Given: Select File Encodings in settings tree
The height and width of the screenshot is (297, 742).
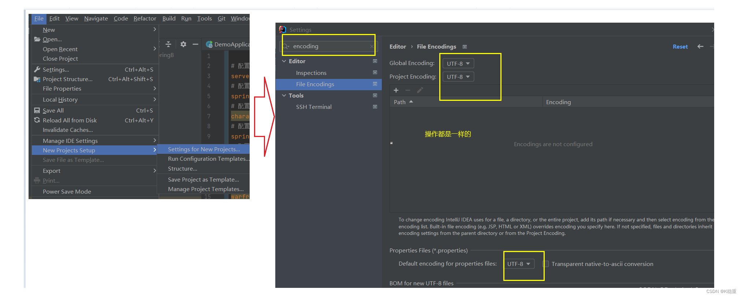Looking at the screenshot, I should pos(328,84).
